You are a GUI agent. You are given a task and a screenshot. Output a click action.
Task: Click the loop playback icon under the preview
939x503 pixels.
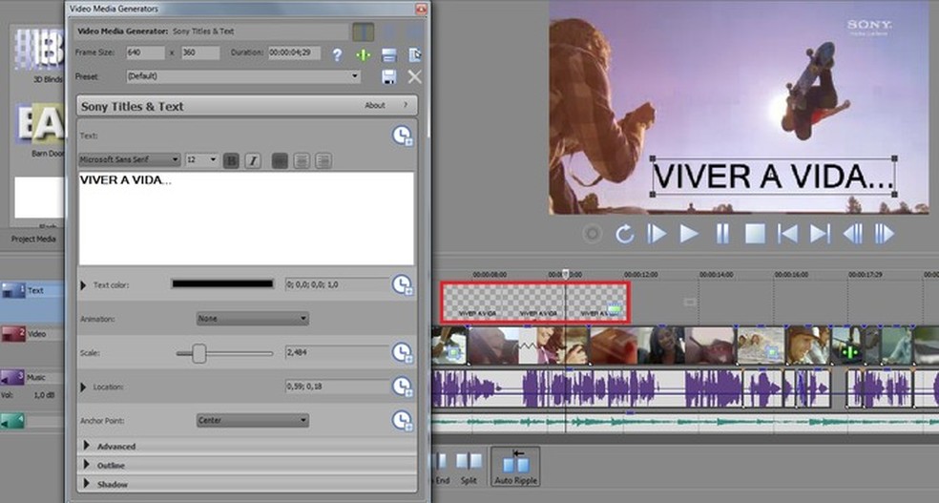coord(624,234)
